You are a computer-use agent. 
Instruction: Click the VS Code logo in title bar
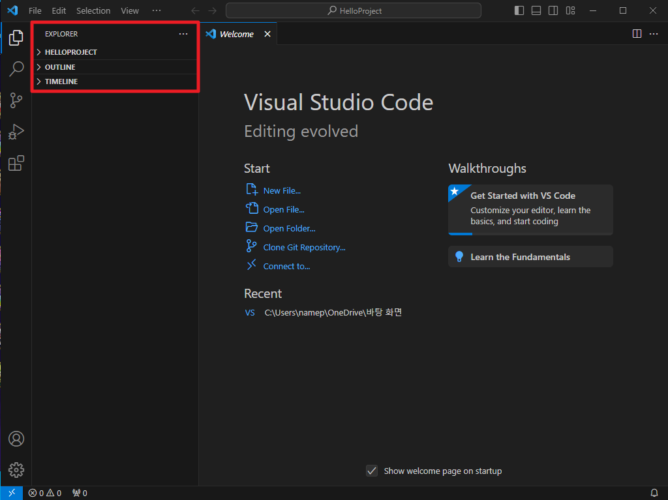point(13,10)
